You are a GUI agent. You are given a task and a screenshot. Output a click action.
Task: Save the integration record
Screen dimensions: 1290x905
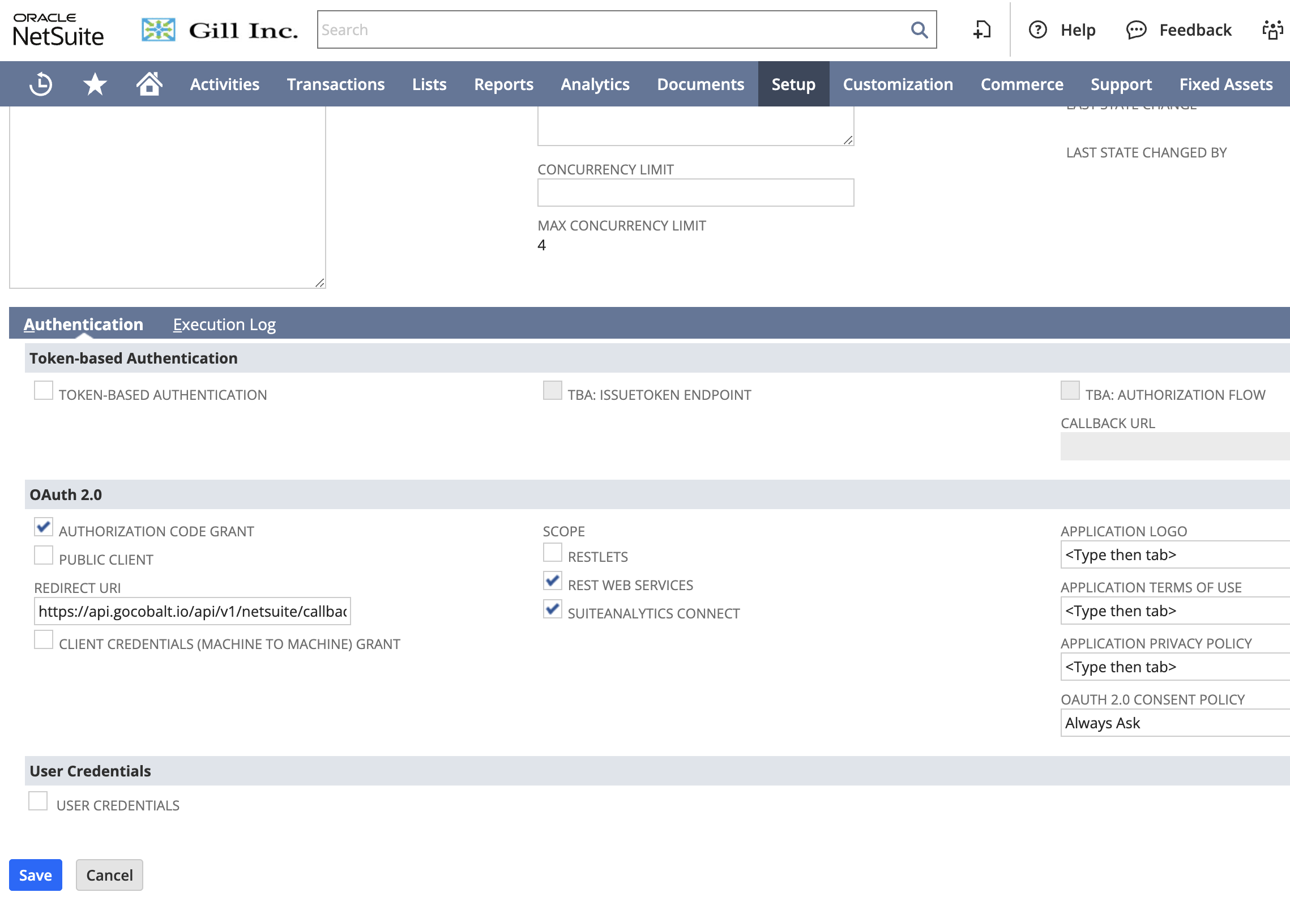tap(35, 874)
